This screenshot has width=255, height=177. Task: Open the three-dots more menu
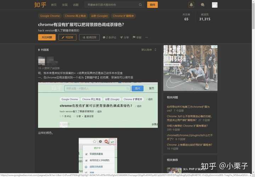point(147,38)
